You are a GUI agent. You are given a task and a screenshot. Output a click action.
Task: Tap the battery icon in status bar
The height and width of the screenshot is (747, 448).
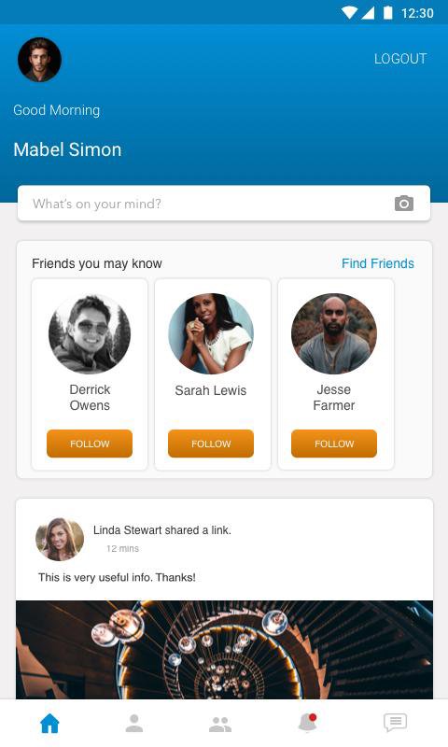pos(388,13)
